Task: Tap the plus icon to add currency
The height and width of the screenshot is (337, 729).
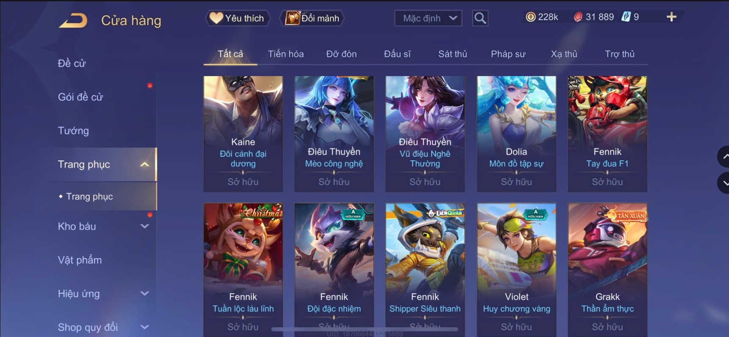Action: [x=671, y=17]
